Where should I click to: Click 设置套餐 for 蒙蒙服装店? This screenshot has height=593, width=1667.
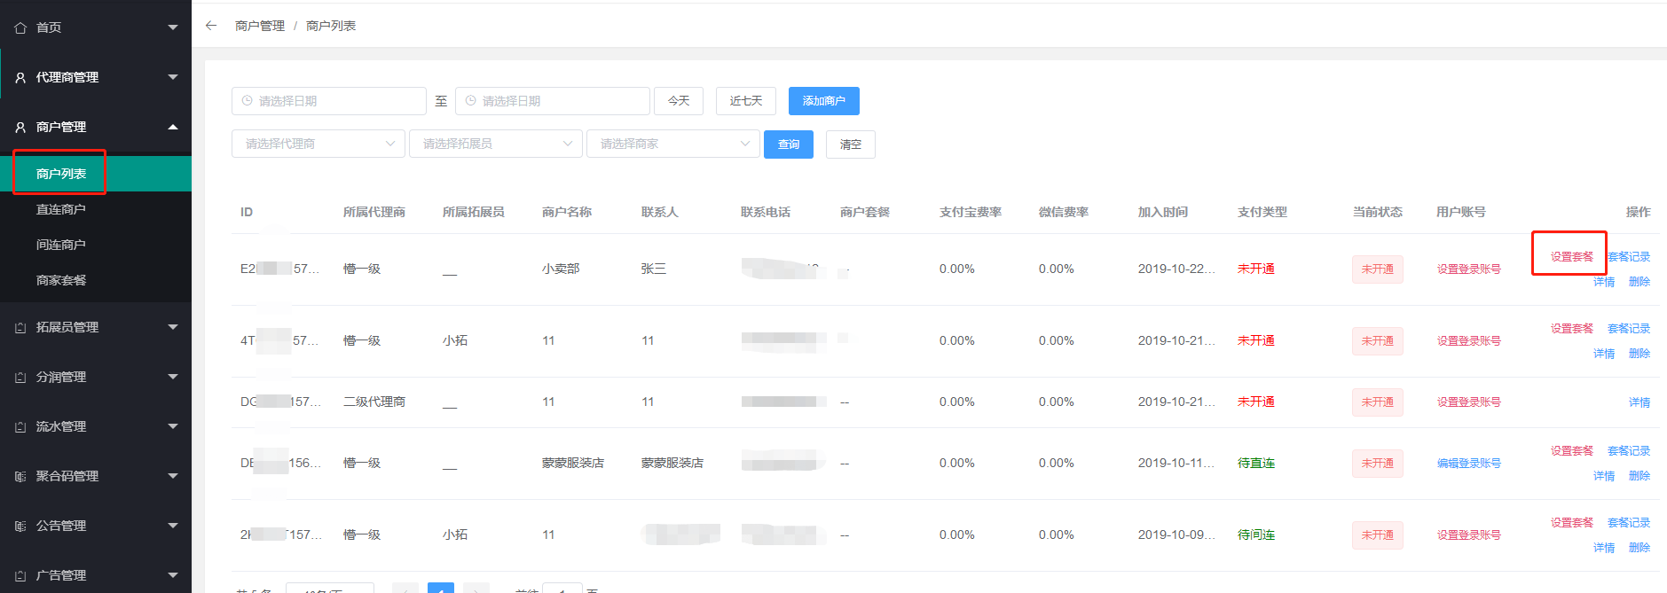pos(1572,451)
